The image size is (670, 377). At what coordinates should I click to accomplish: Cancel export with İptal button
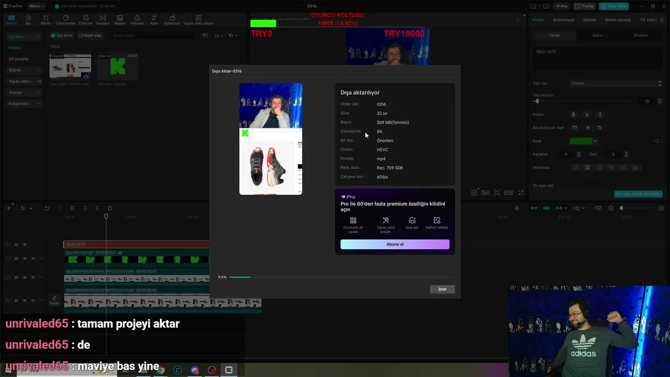pos(442,289)
